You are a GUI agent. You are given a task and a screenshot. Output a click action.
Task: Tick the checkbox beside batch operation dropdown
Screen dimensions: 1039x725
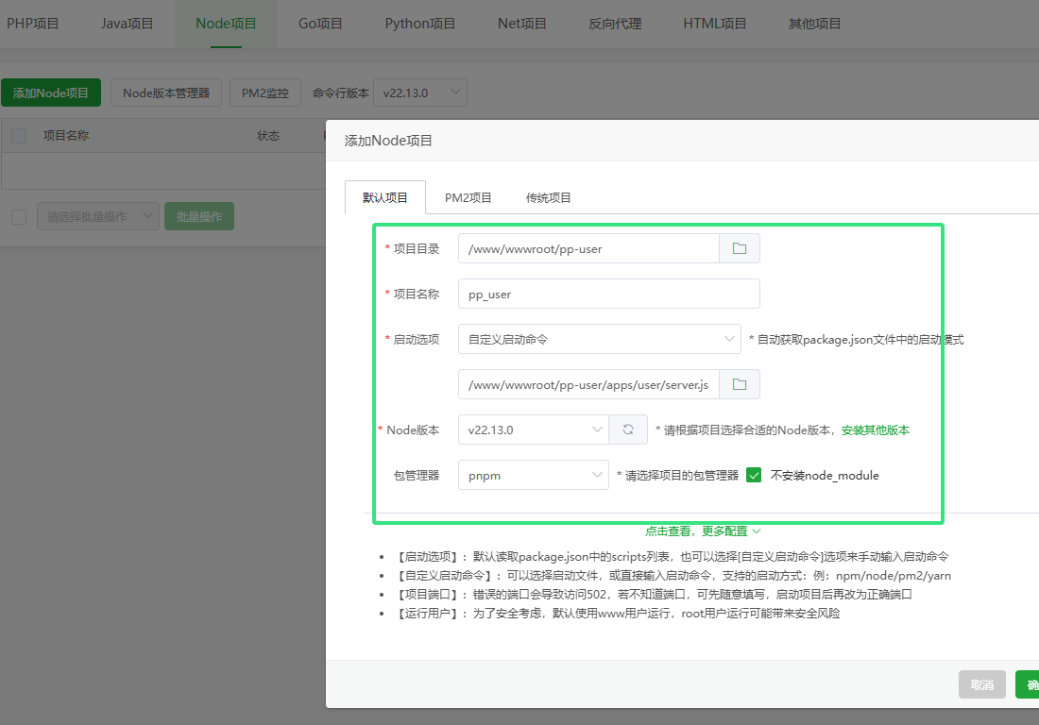pos(19,216)
